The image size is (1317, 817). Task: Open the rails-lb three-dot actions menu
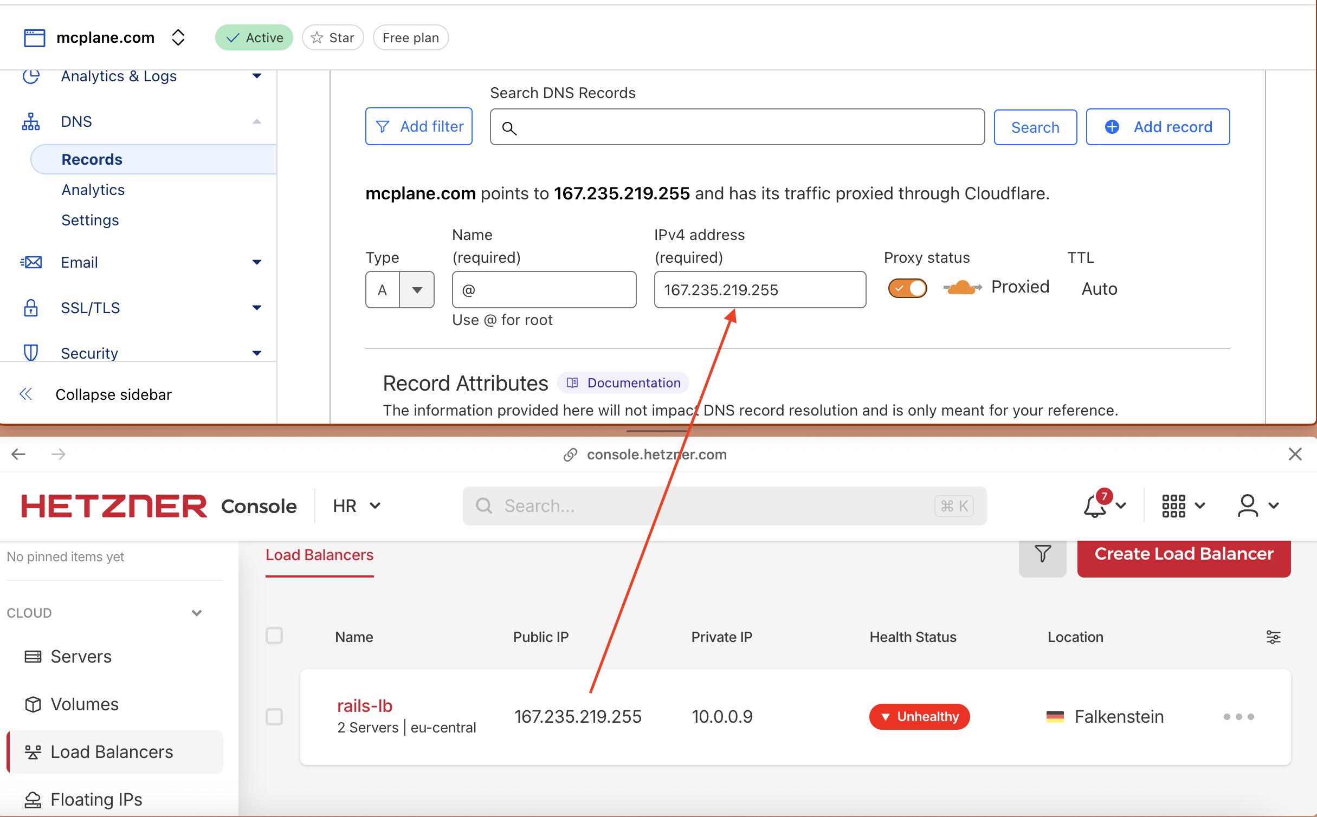coord(1239,717)
